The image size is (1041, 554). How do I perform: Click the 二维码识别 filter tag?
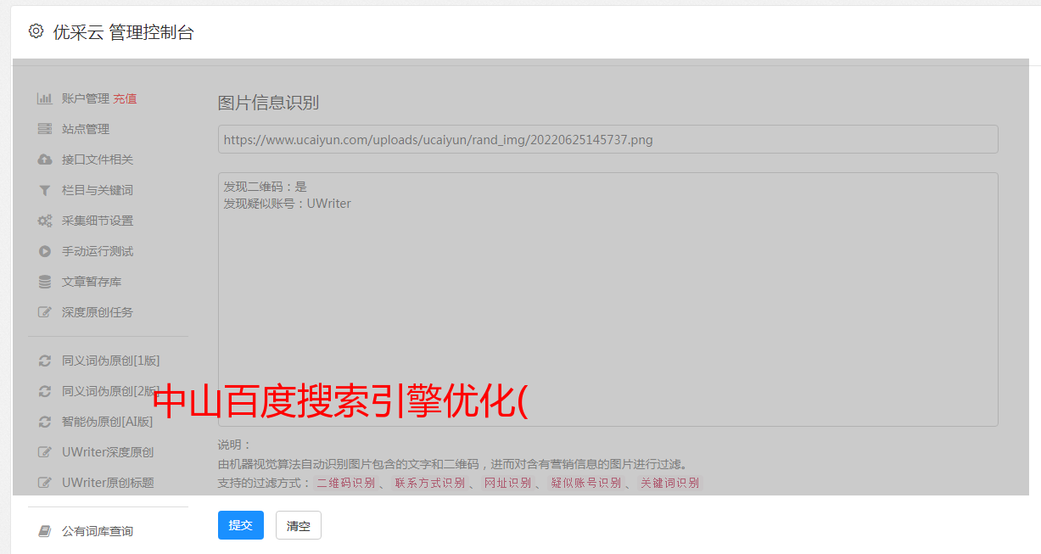(x=346, y=483)
